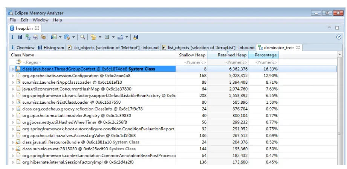This screenshot has height=169, width=347.
Task: Open the query browser dropdown arrow
Action: 73,37
